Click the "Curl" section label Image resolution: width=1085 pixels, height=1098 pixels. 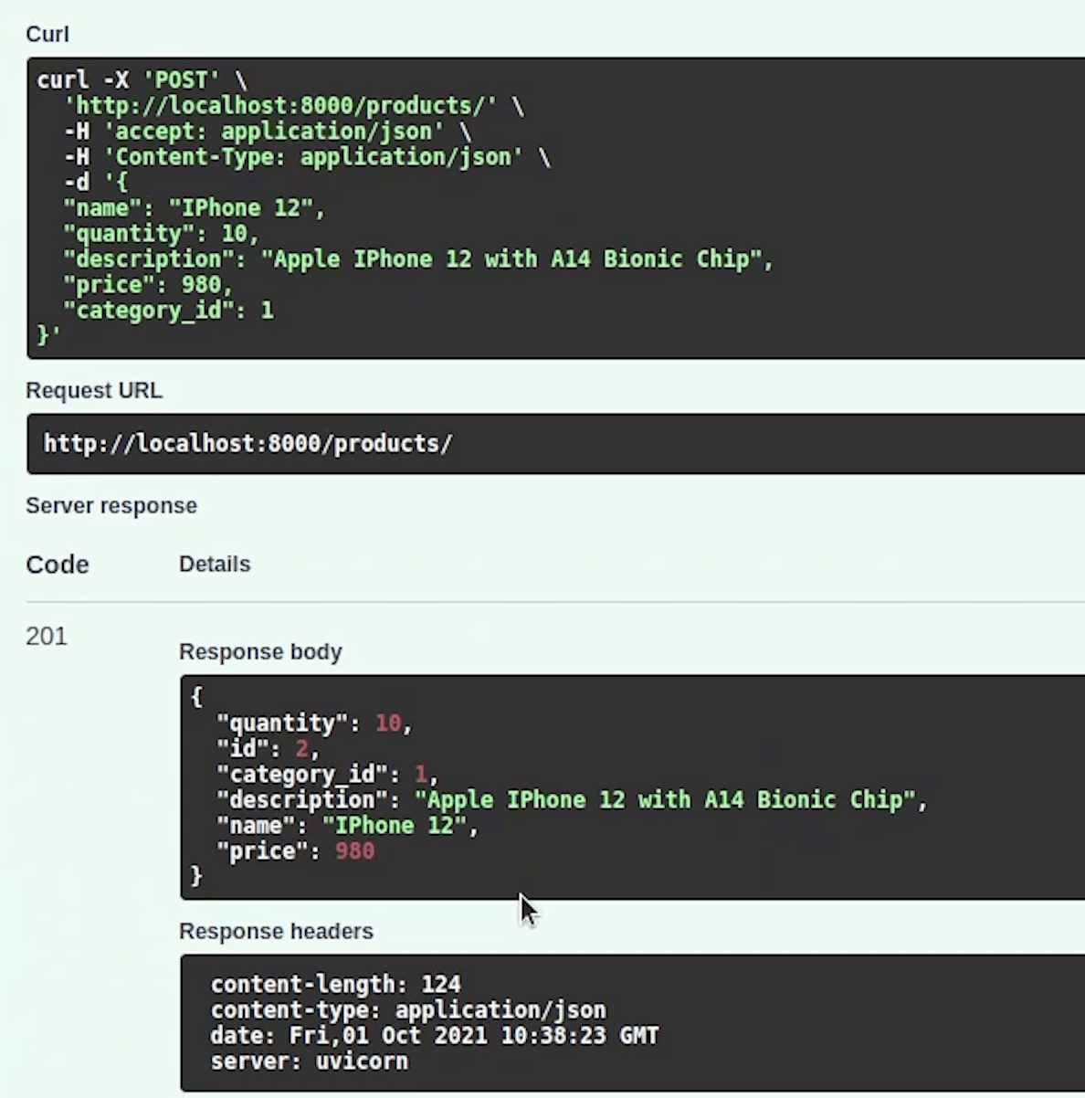pyautogui.click(x=47, y=35)
